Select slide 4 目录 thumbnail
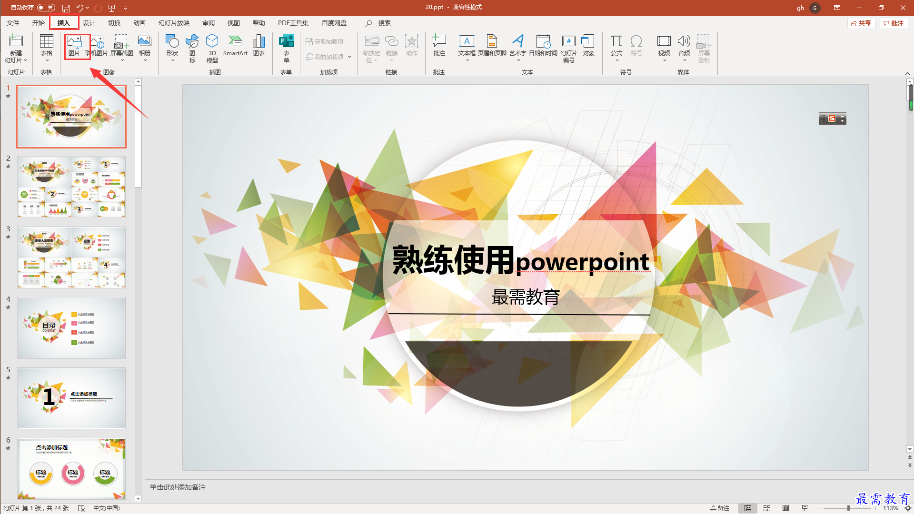Image resolution: width=914 pixels, height=514 pixels. [71, 328]
